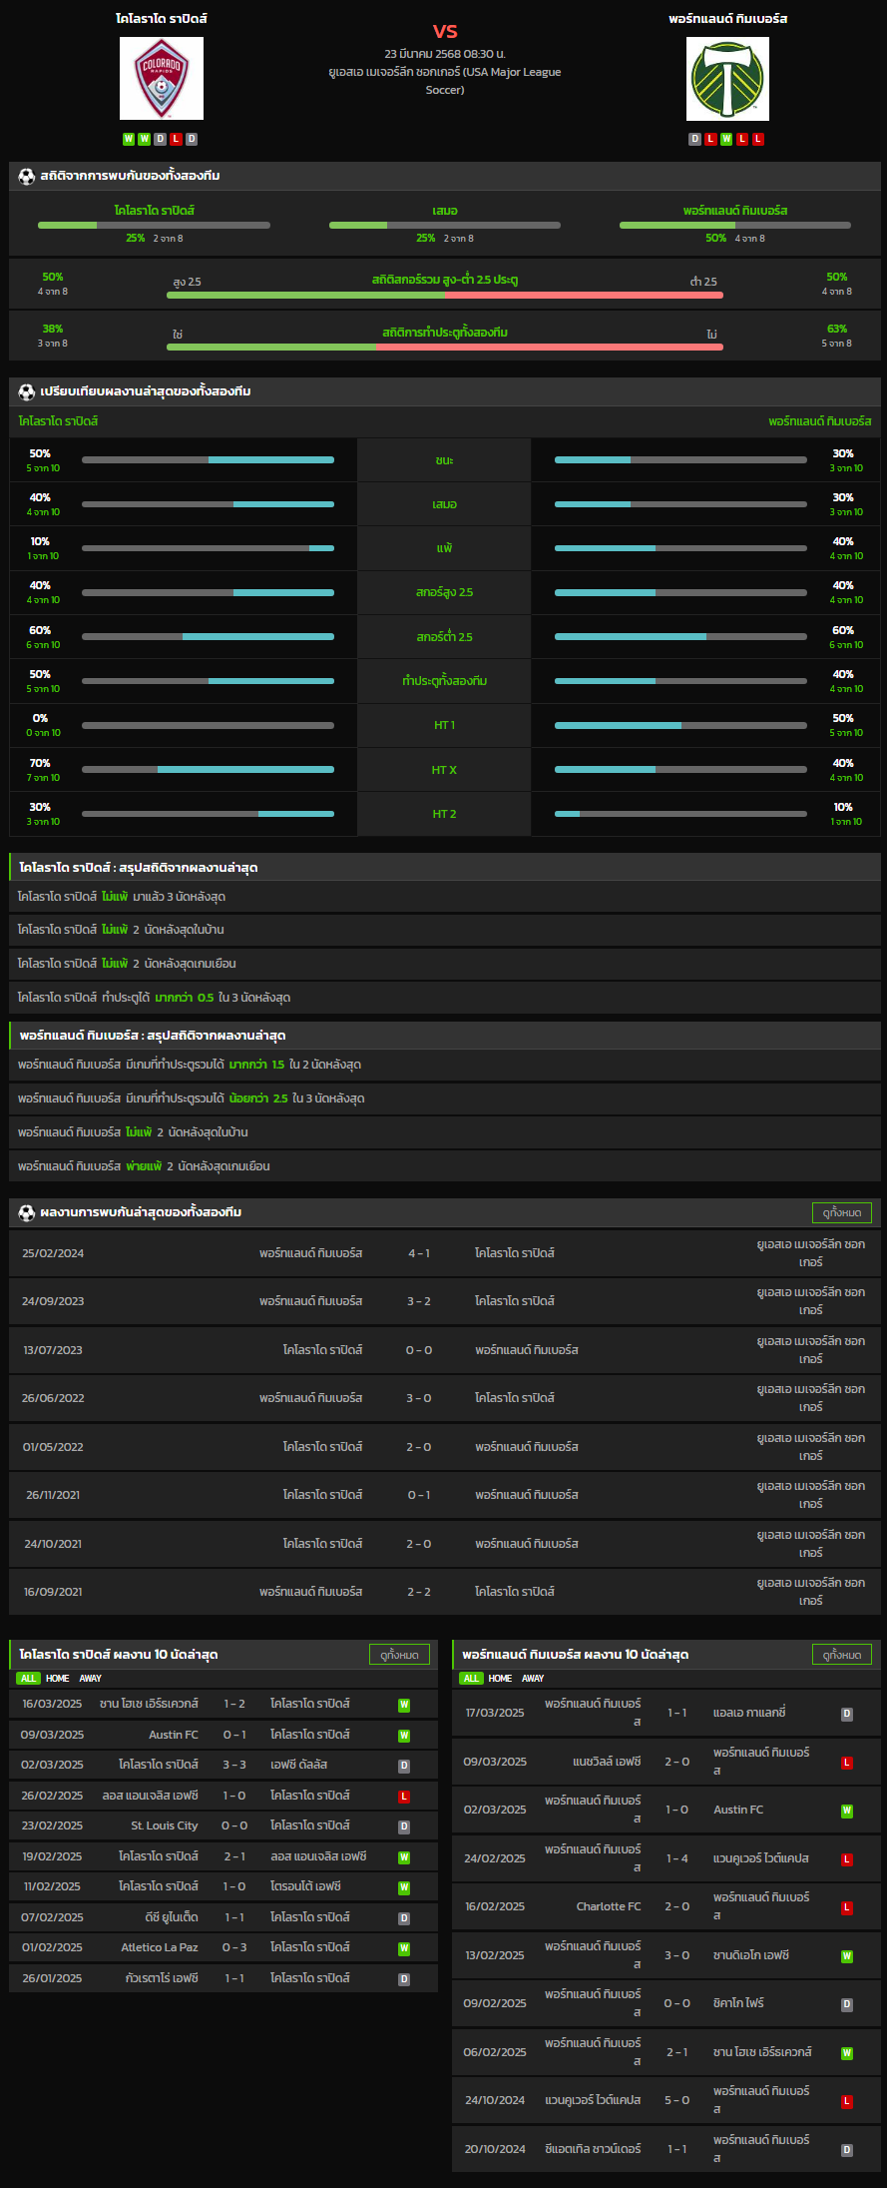Image resolution: width=887 pixels, height=2188 pixels.
Task: Click the head-to-head date 13/07/2023
Action: [53, 1350]
